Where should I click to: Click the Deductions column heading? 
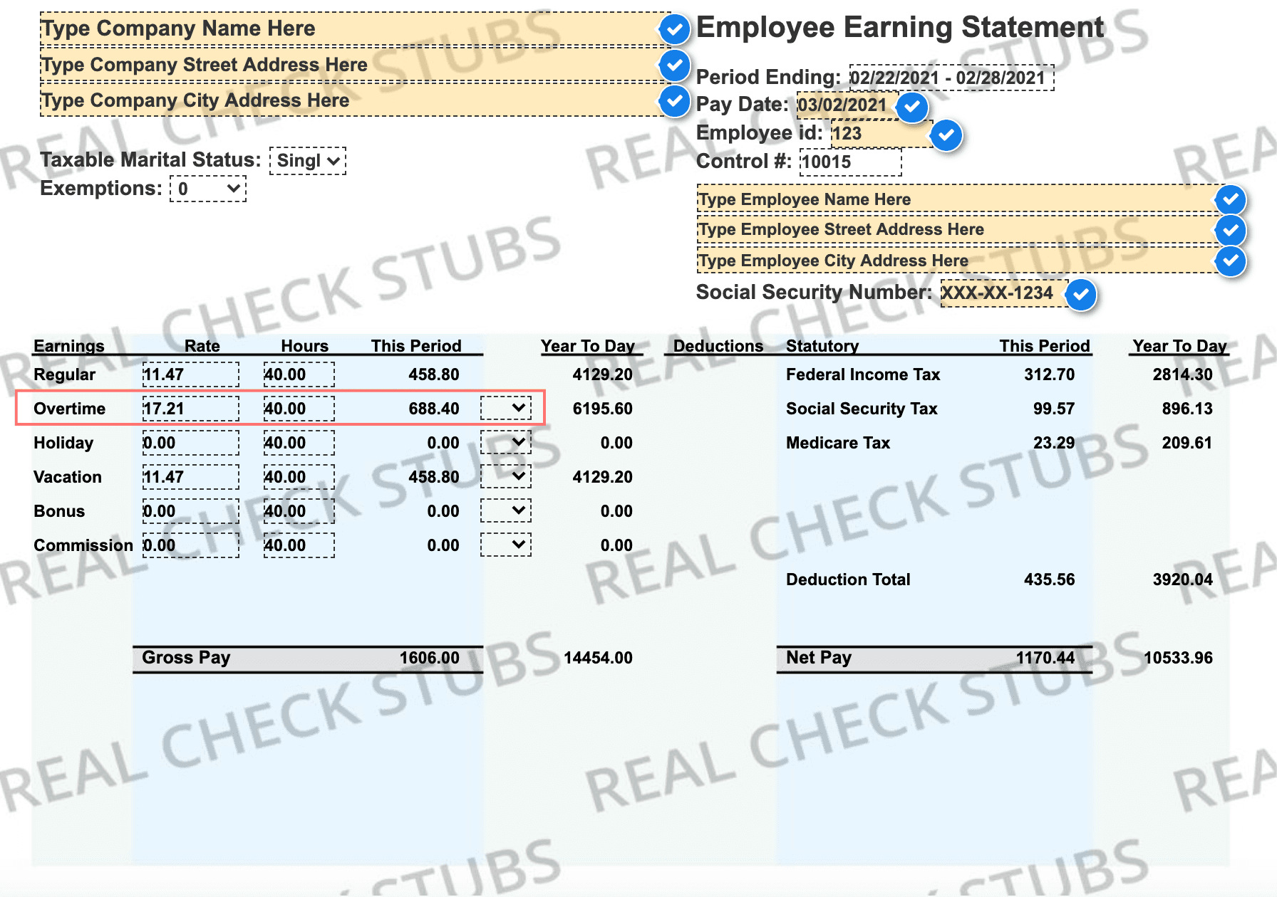point(718,346)
